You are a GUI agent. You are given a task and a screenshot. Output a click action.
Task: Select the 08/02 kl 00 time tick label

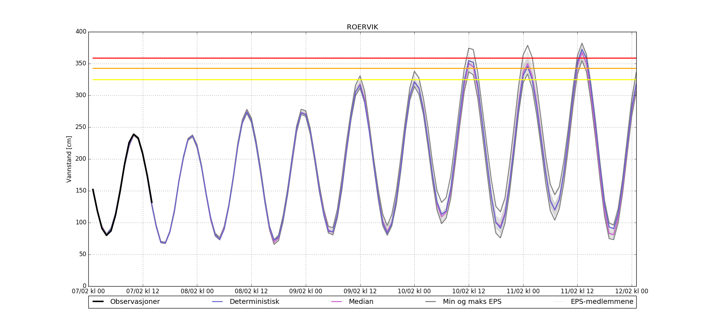[197, 291]
